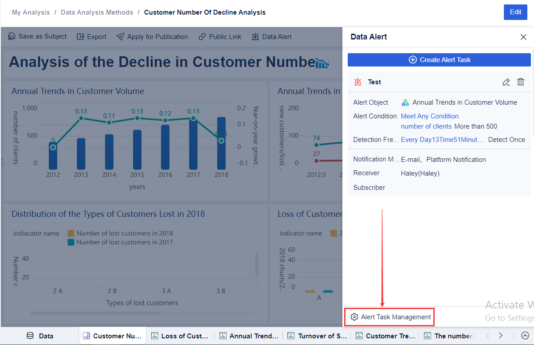Edit the Test alert with the pencil icon

pyautogui.click(x=506, y=82)
